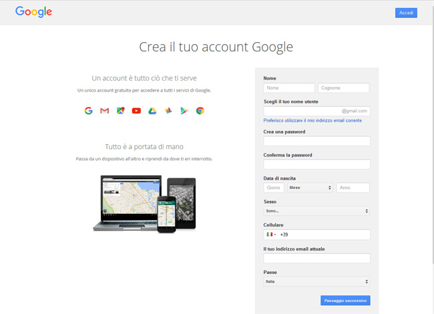This screenshot has height=314, width=434.
Task: Click the 'Data di nascita' label
Action: (280, 178)
